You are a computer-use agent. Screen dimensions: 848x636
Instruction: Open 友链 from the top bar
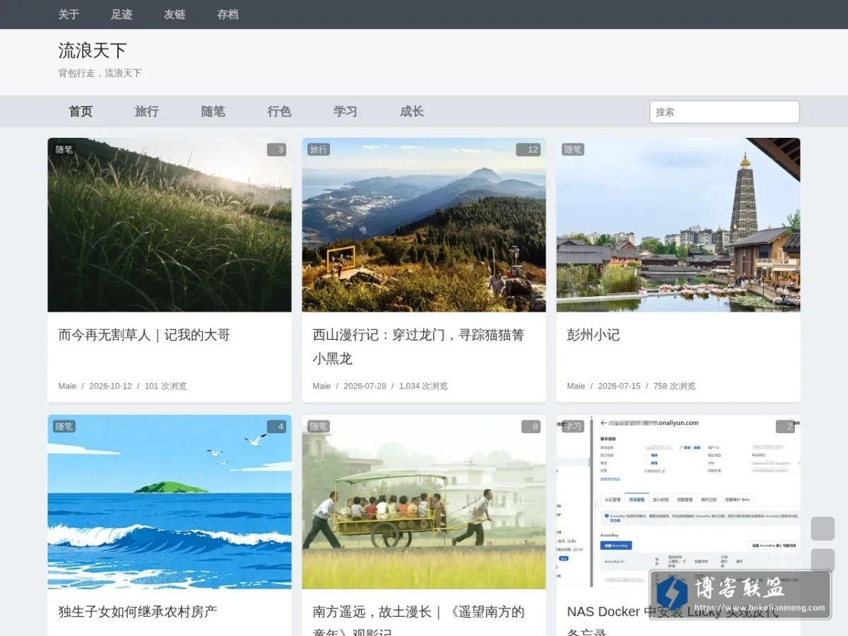[175, 14]
